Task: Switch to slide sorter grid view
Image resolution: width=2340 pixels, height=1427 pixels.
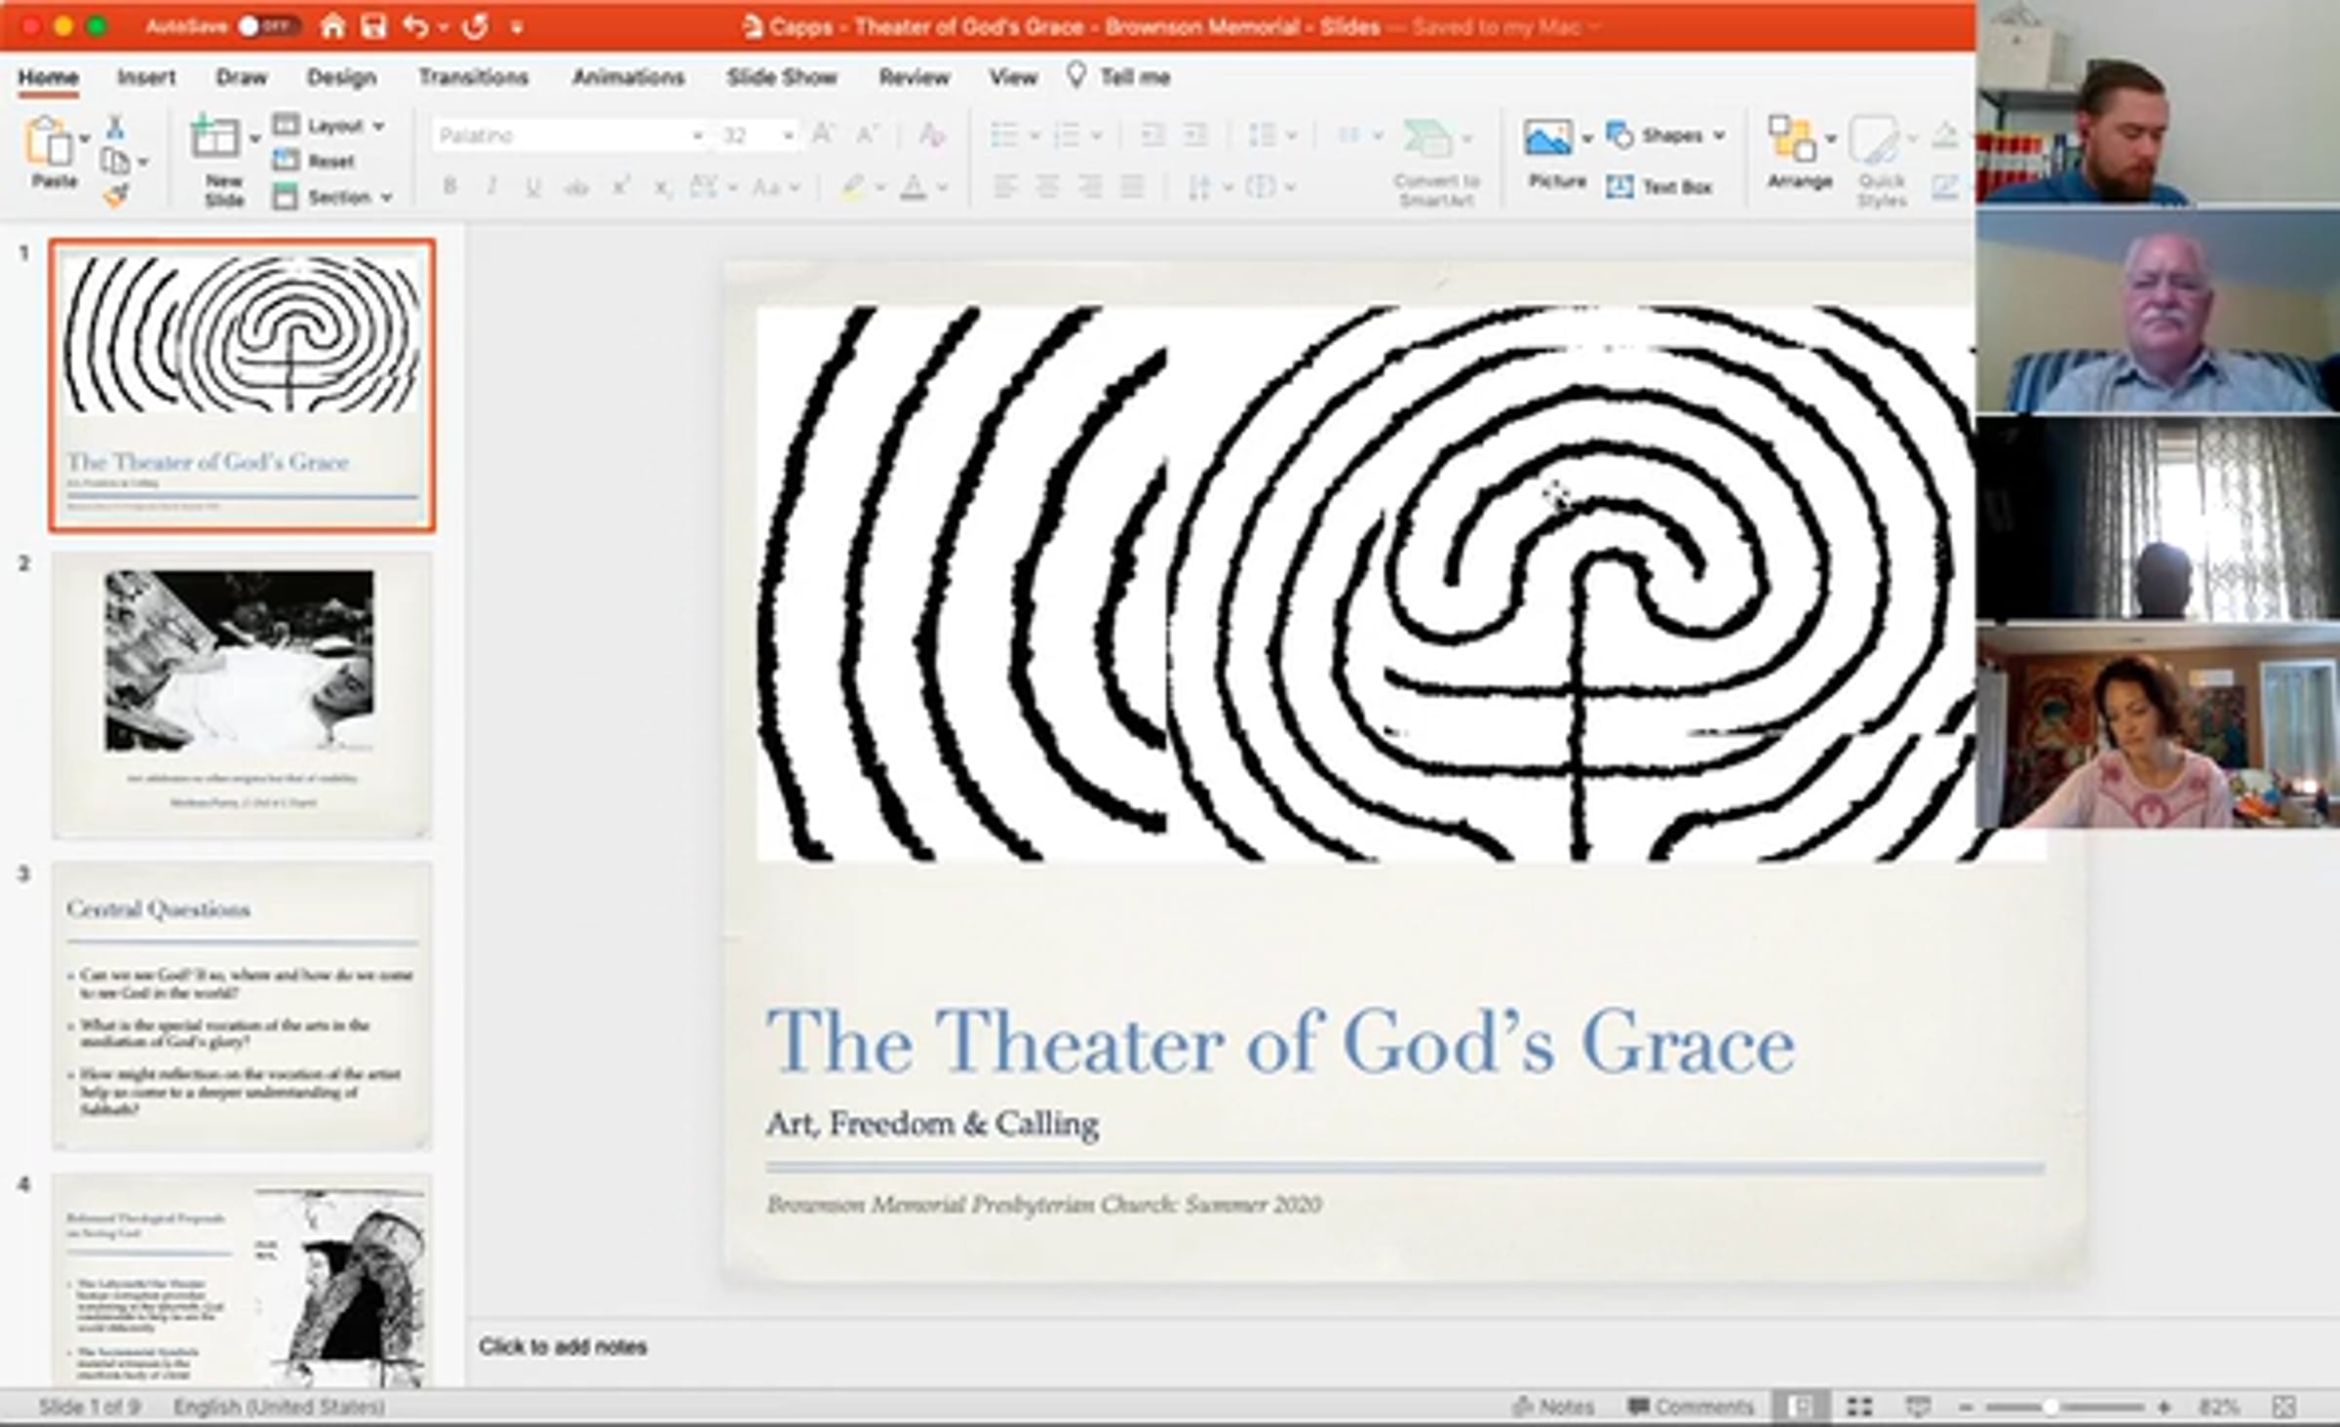Action: point(1859,1407)
